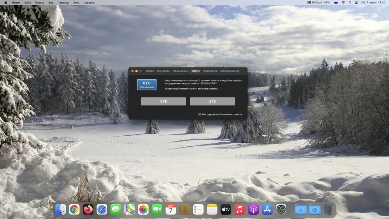Open the Переход menu
Image resolution: width=389 pixels, height=219 pixels.
[x=63, y=2]
